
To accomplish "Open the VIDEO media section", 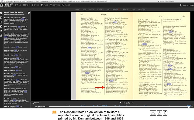I will coord(36,5).
